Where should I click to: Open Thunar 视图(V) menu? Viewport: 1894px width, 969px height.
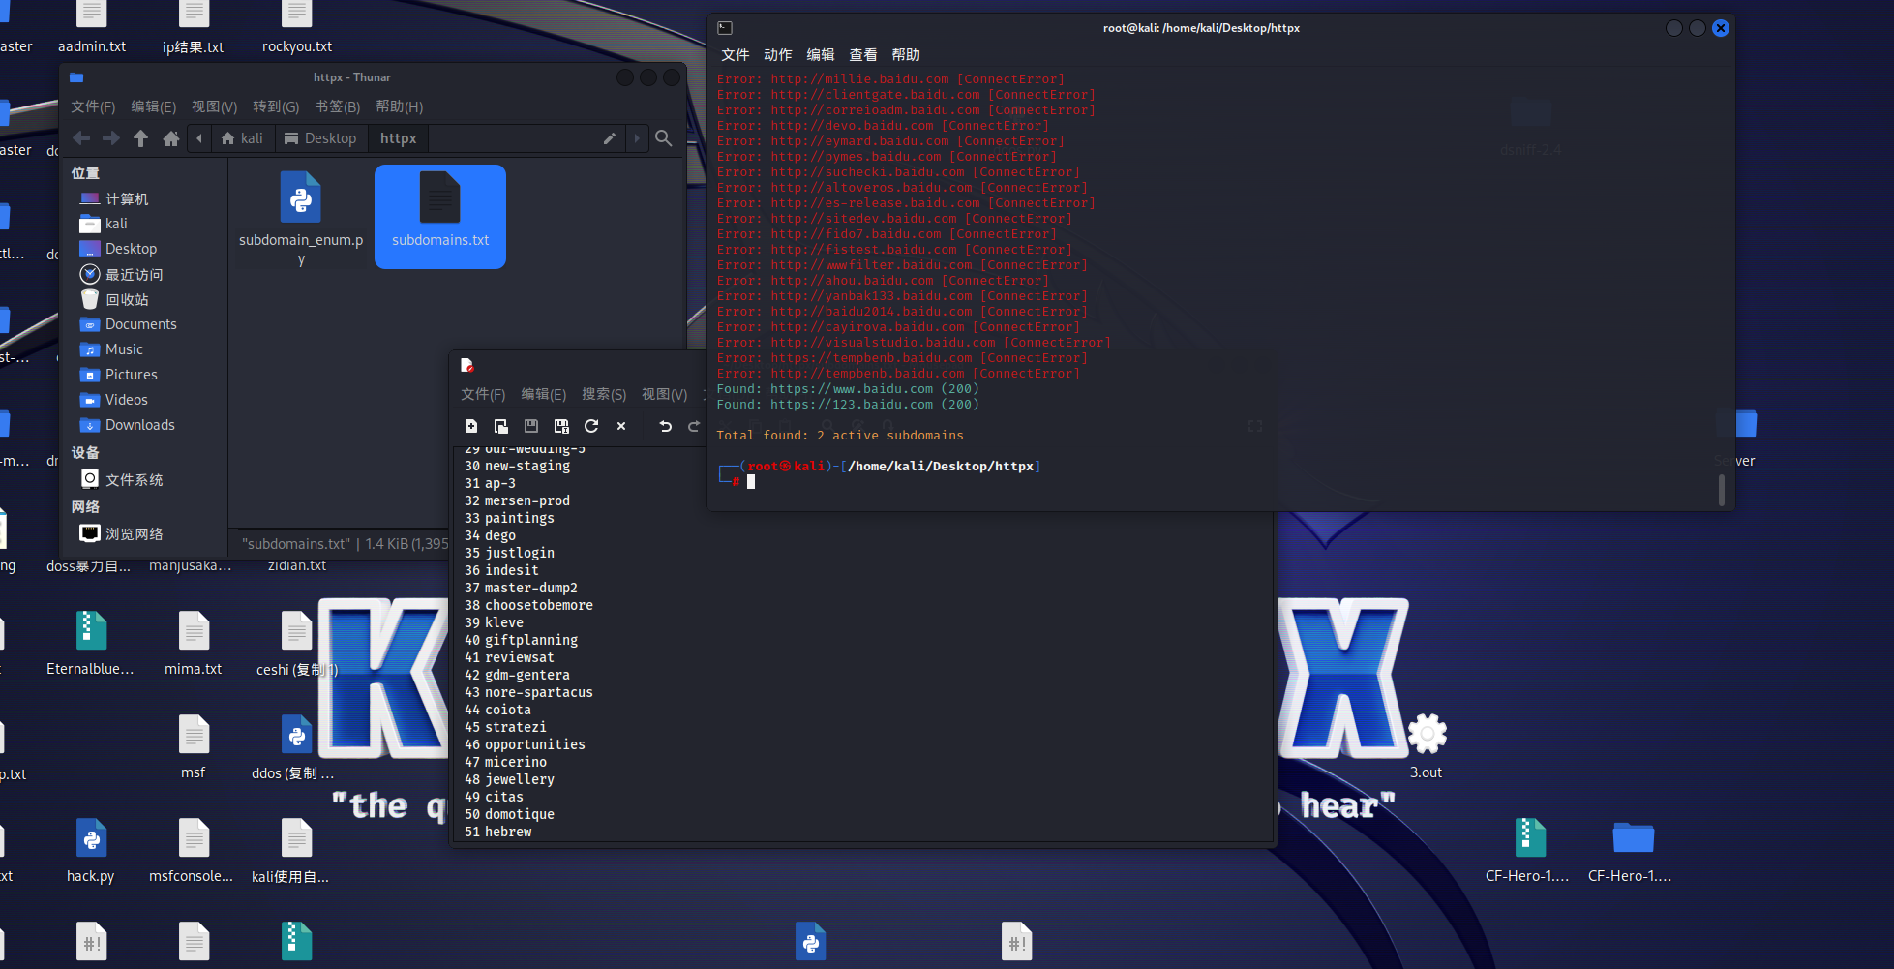214,106
